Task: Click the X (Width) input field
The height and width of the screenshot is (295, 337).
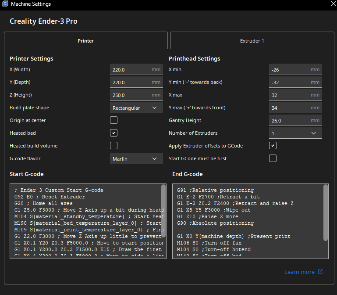Action: [x=130, y=70]
